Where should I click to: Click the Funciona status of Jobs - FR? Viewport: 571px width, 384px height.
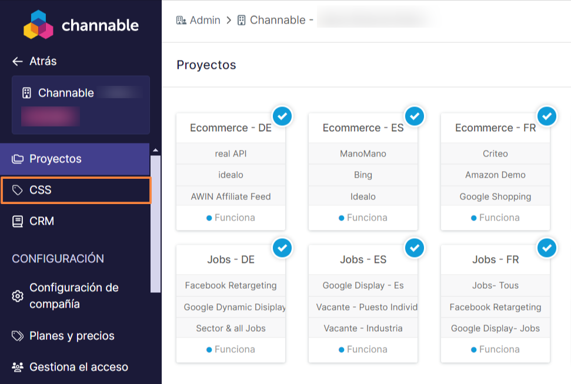pos(495,349)
